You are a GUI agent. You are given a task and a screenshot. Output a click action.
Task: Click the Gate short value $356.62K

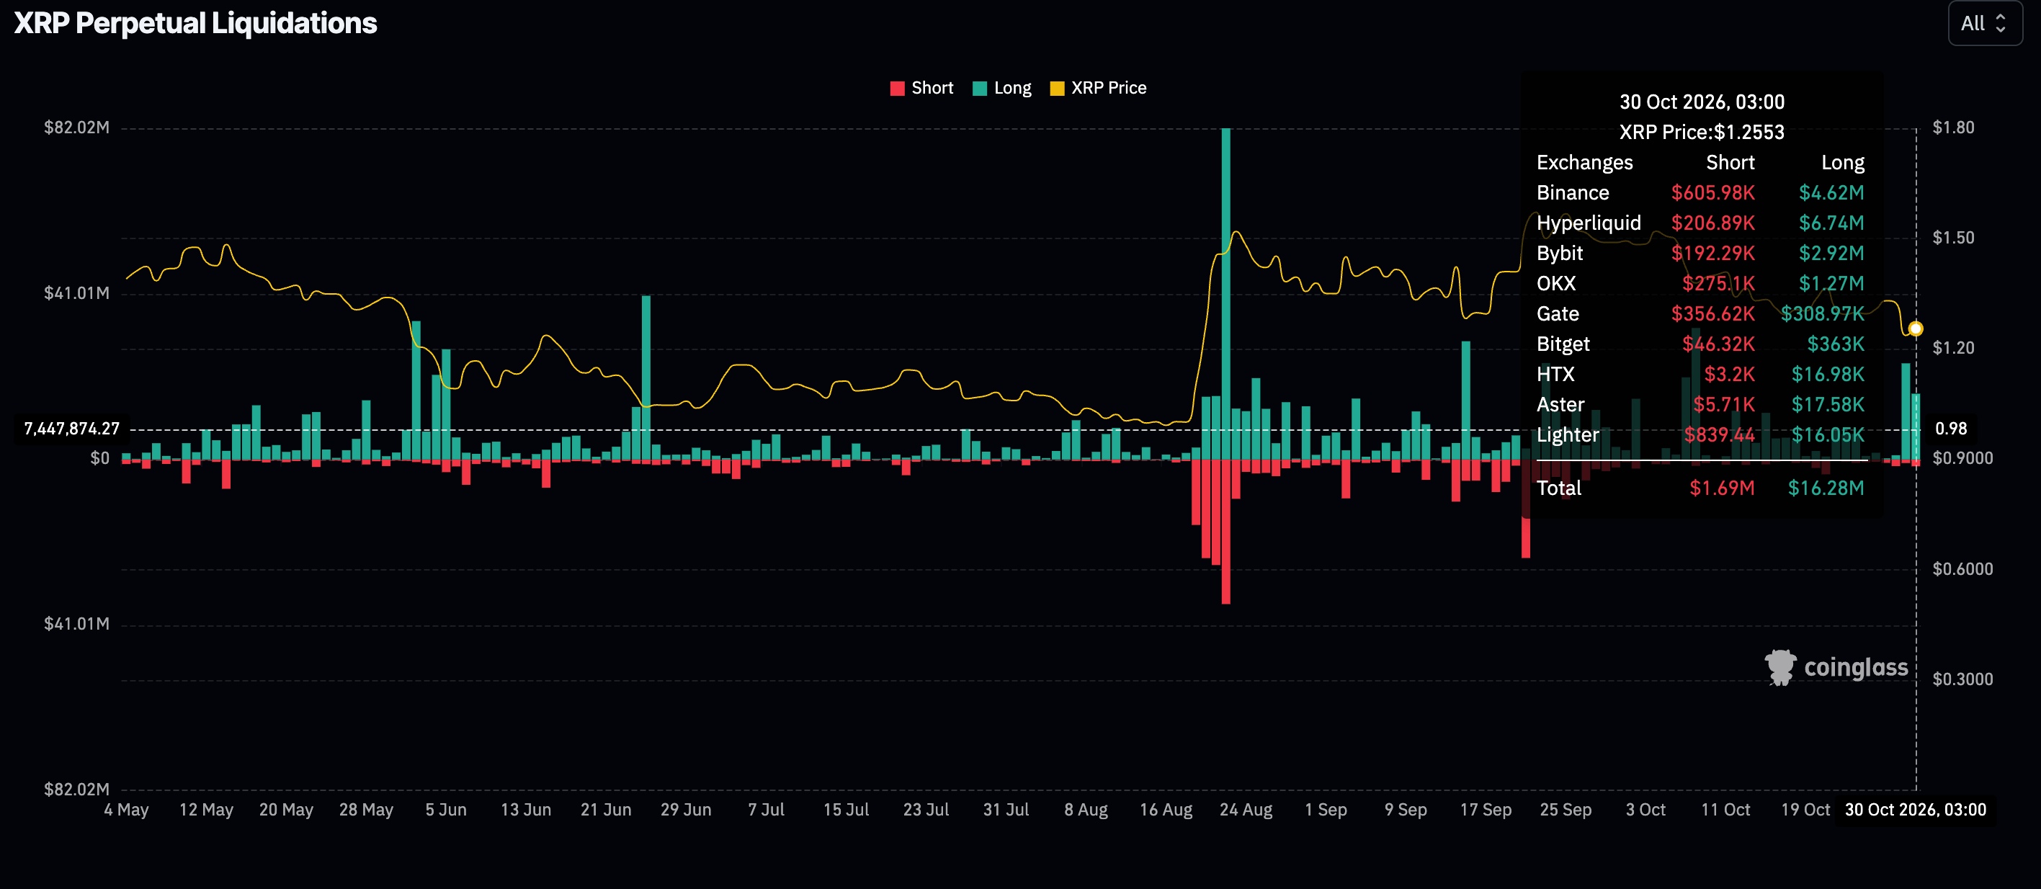pos(1713,314)
